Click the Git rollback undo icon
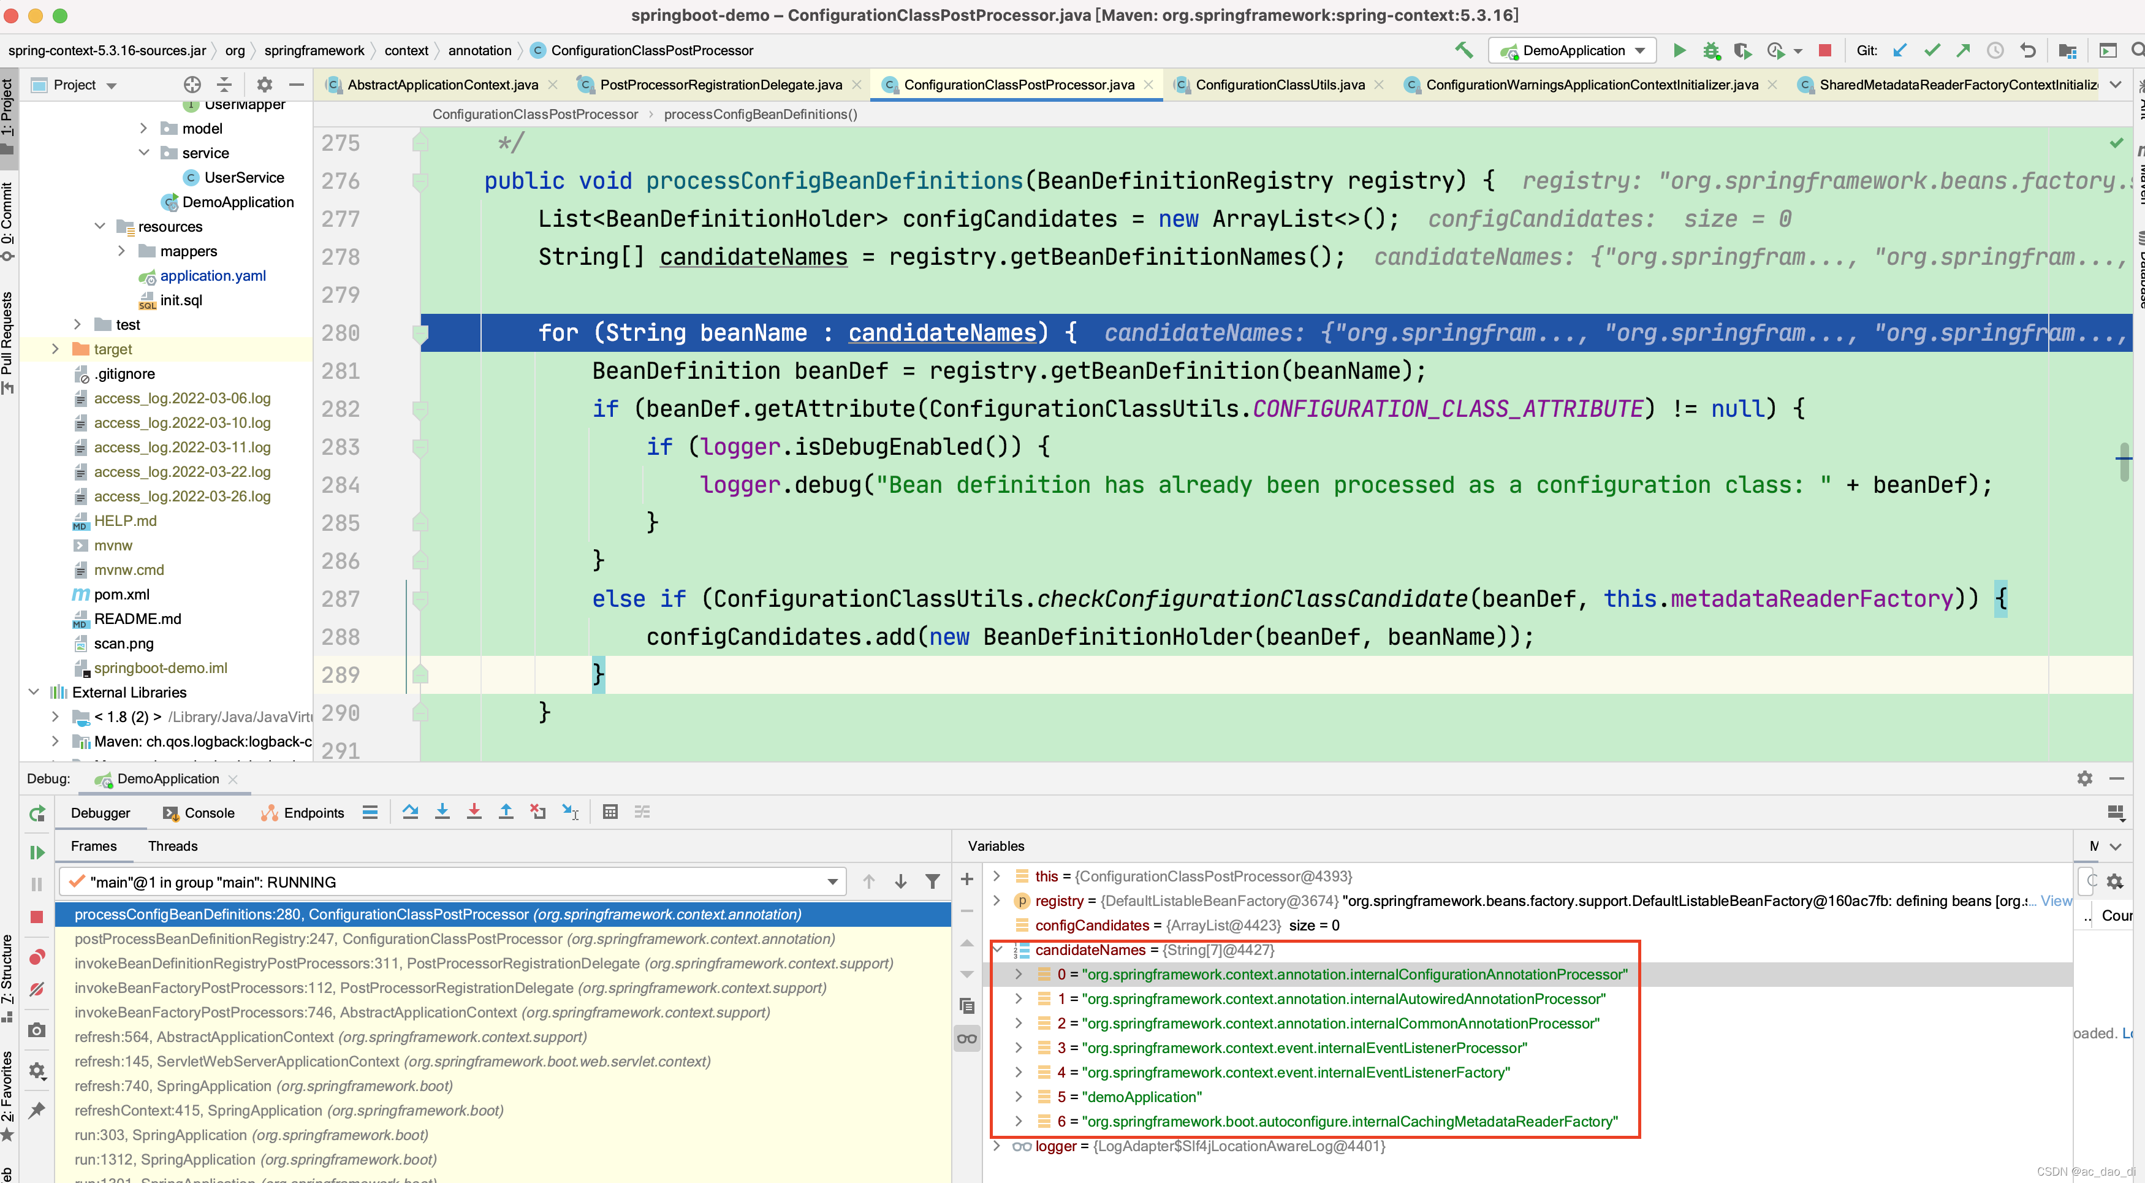The width and height of the screenshot is (2145, 1183). tap(2027, 51)
